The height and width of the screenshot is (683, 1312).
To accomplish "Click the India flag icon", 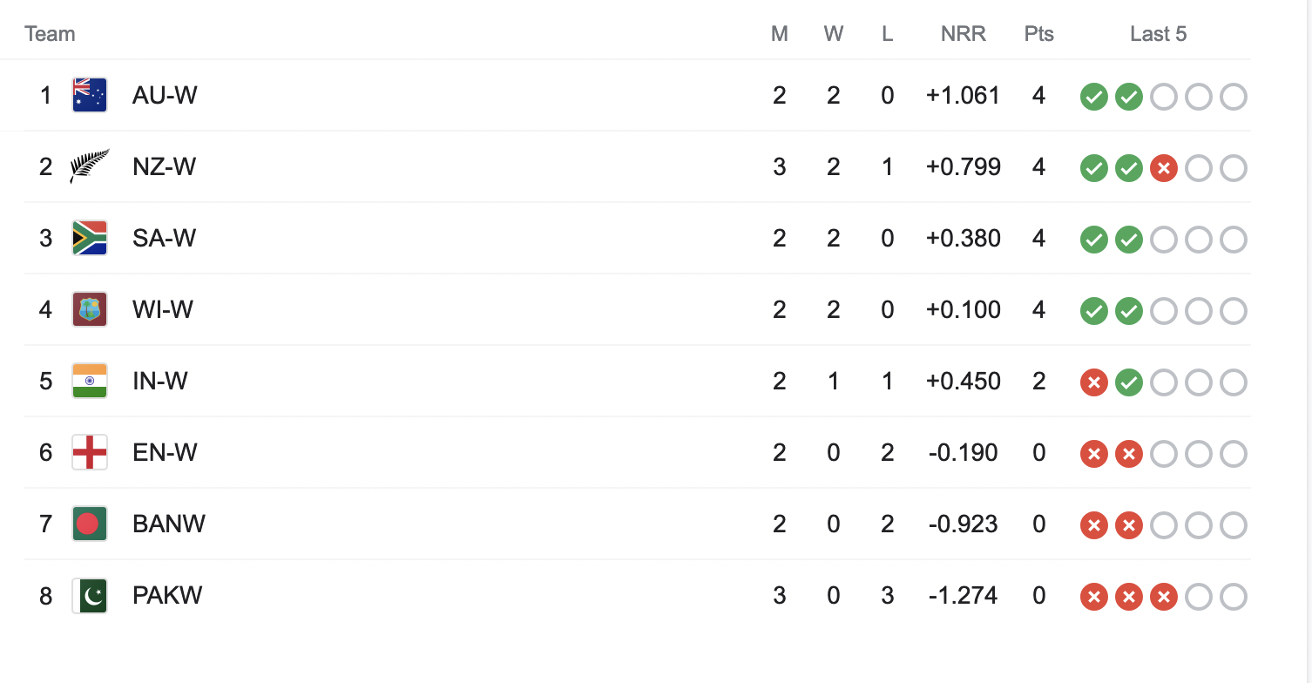I will [90, 381].
